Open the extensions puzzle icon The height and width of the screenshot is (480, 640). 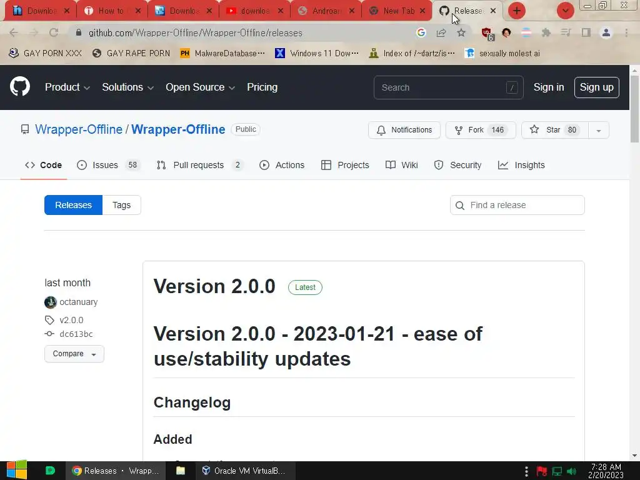click(546, 32)
